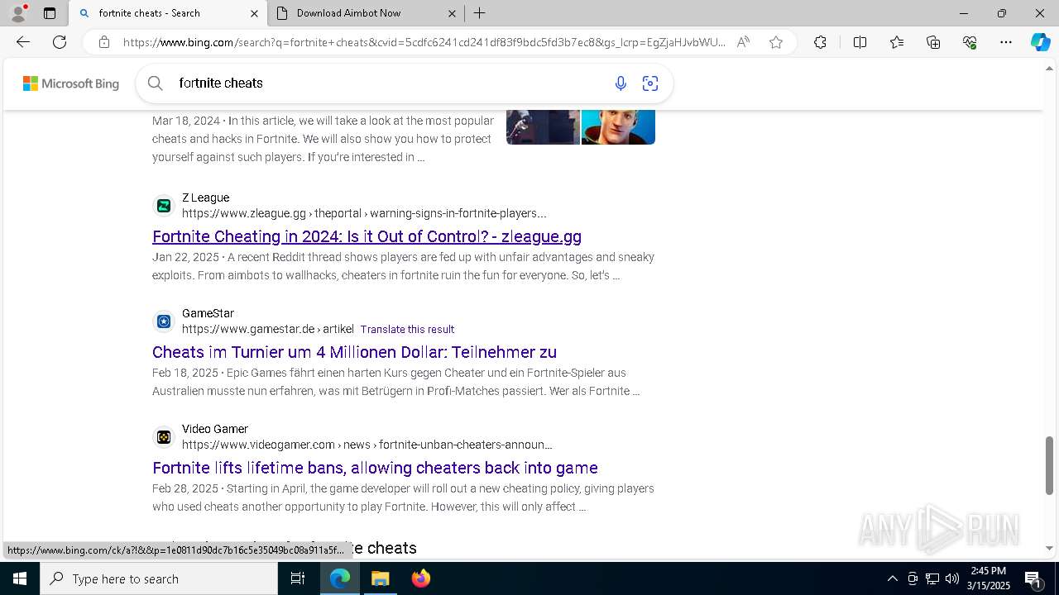Click the Edge taskbar icon
The image size is (1059, 595).
tap(340, 578)
